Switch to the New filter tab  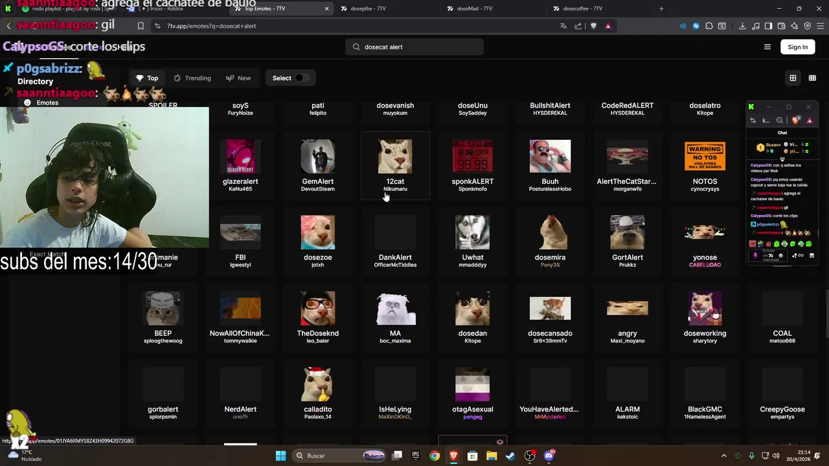238,78
